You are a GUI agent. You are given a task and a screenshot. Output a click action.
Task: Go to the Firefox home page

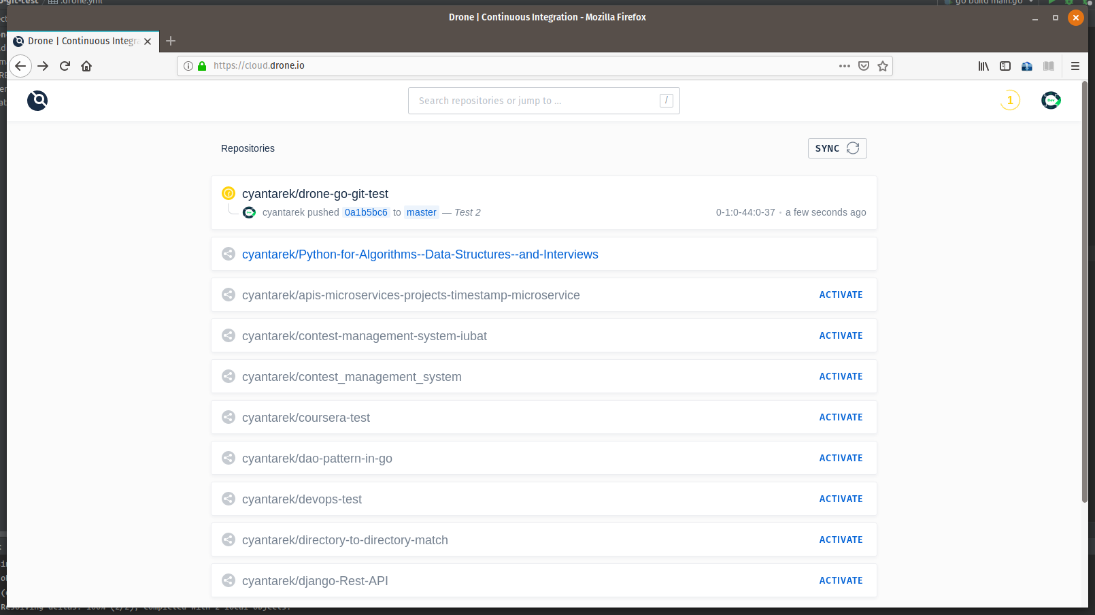(x=86, y=66)
